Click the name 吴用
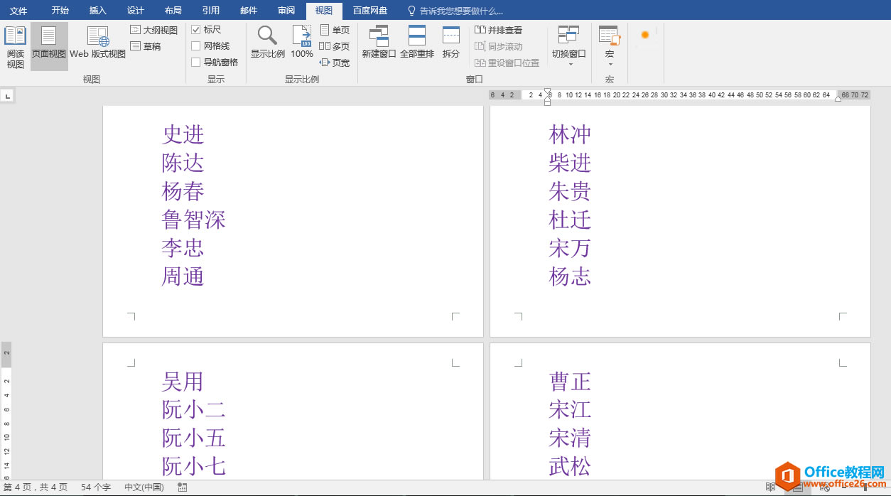 (x=183, y=382)
